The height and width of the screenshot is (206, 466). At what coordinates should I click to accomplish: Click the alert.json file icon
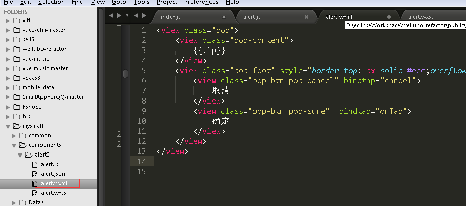[35, 174]
